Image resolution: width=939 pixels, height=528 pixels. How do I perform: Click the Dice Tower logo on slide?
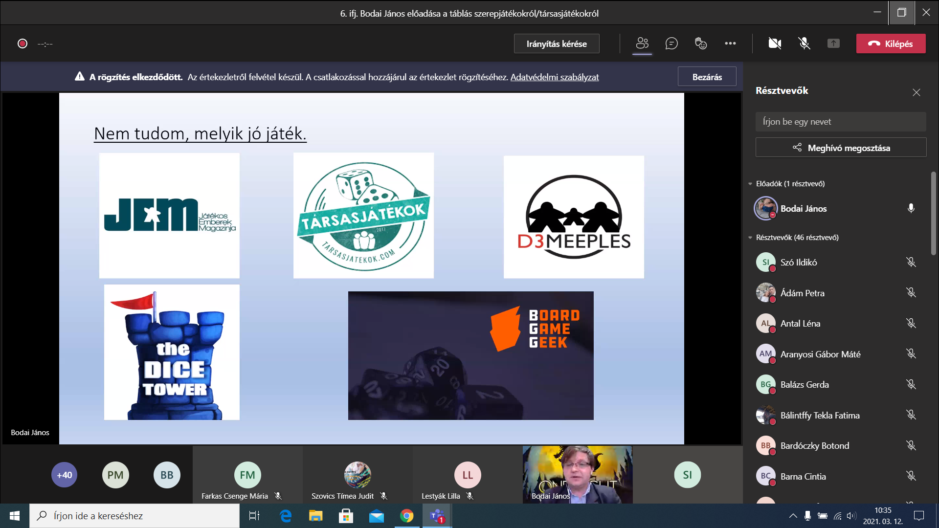pyautogui.click(x=172, y=352)
